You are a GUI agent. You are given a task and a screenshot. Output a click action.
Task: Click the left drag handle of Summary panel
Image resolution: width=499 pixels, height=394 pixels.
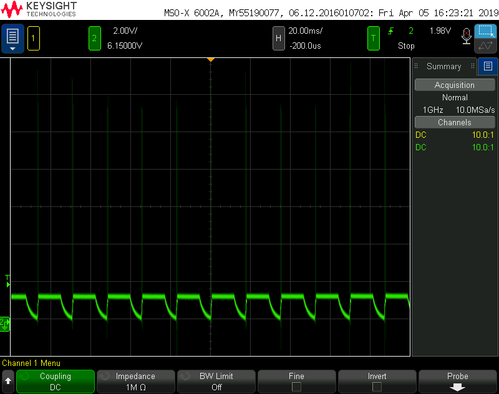416,66
